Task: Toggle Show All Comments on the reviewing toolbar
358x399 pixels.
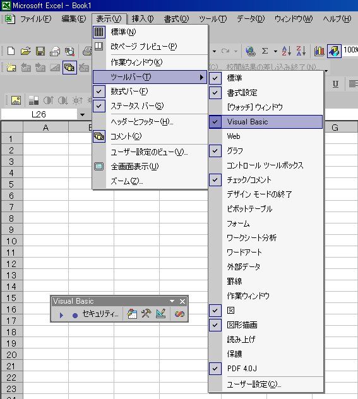Action: click(x=69, y=68)
